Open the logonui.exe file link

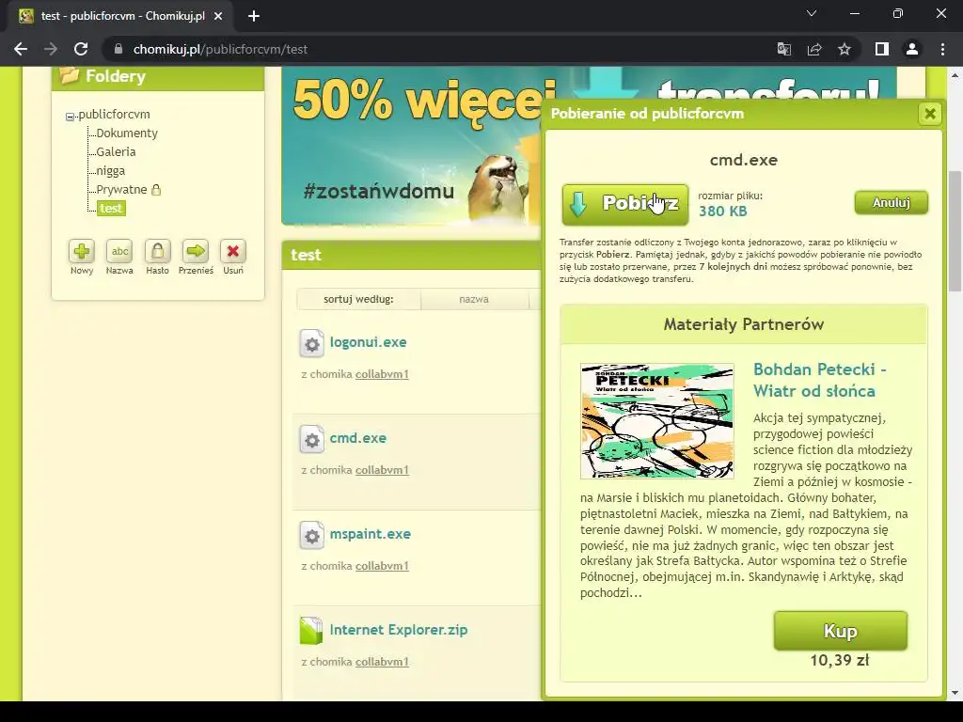click(x=368, y=342)
